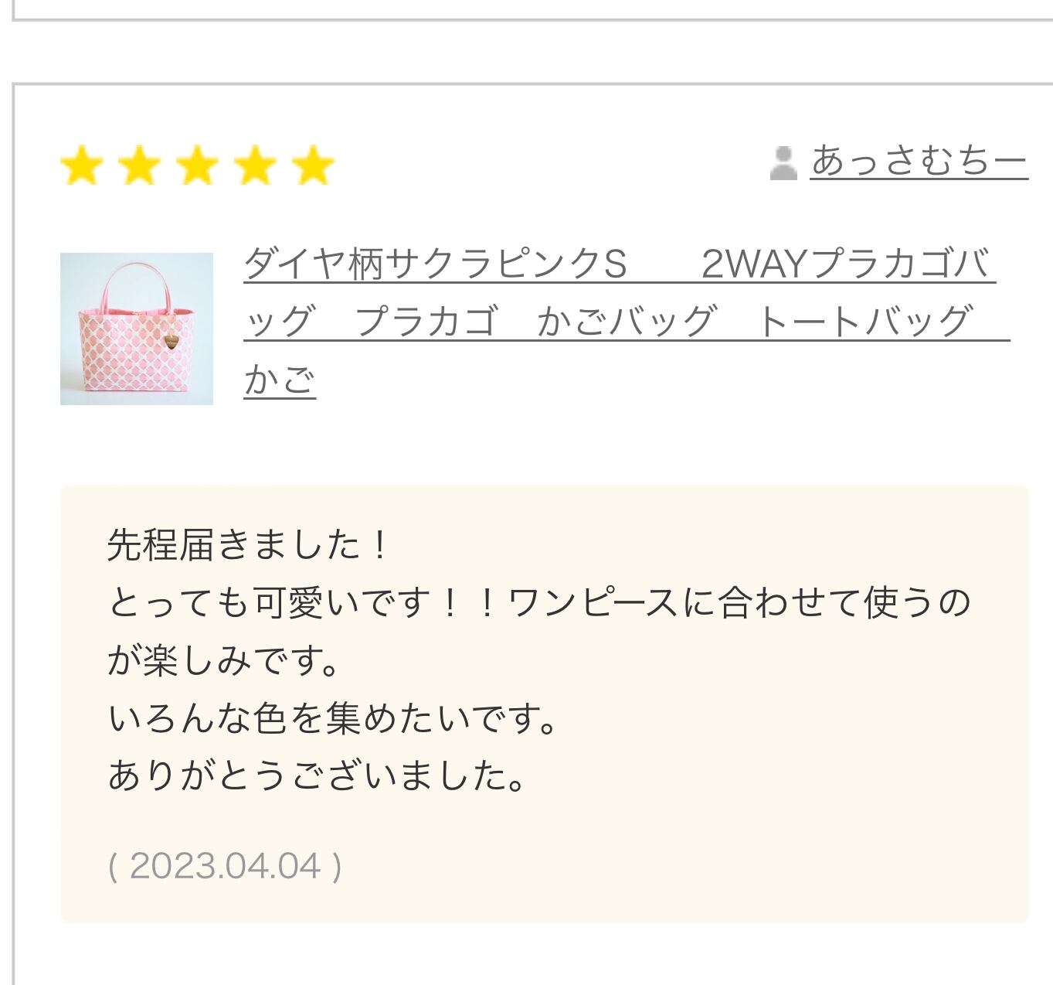Open the pink basket bag thumbnail
The height and width of the screenshot is (985, 1053).
click(137, 329)
